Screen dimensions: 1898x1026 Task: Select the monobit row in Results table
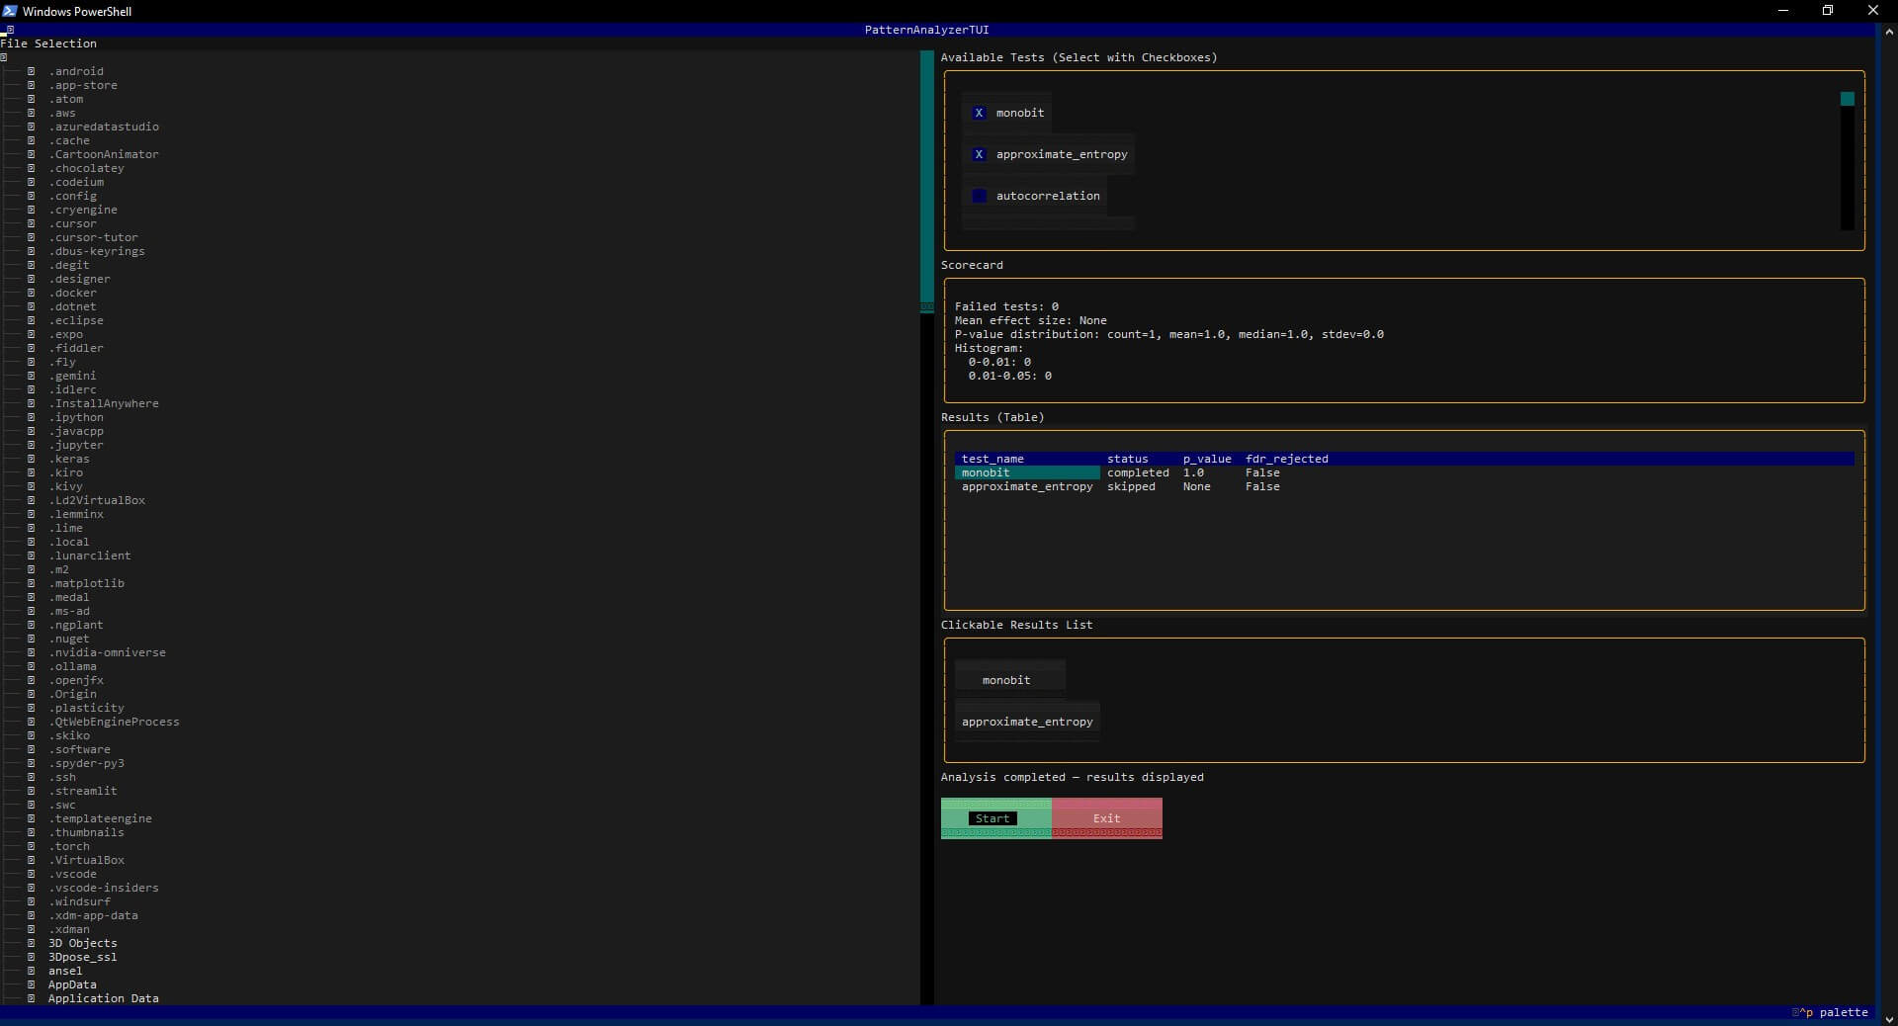click(x=1026, y=472)
